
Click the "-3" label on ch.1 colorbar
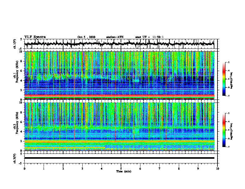pyautogui.click(x=228, y=62)
